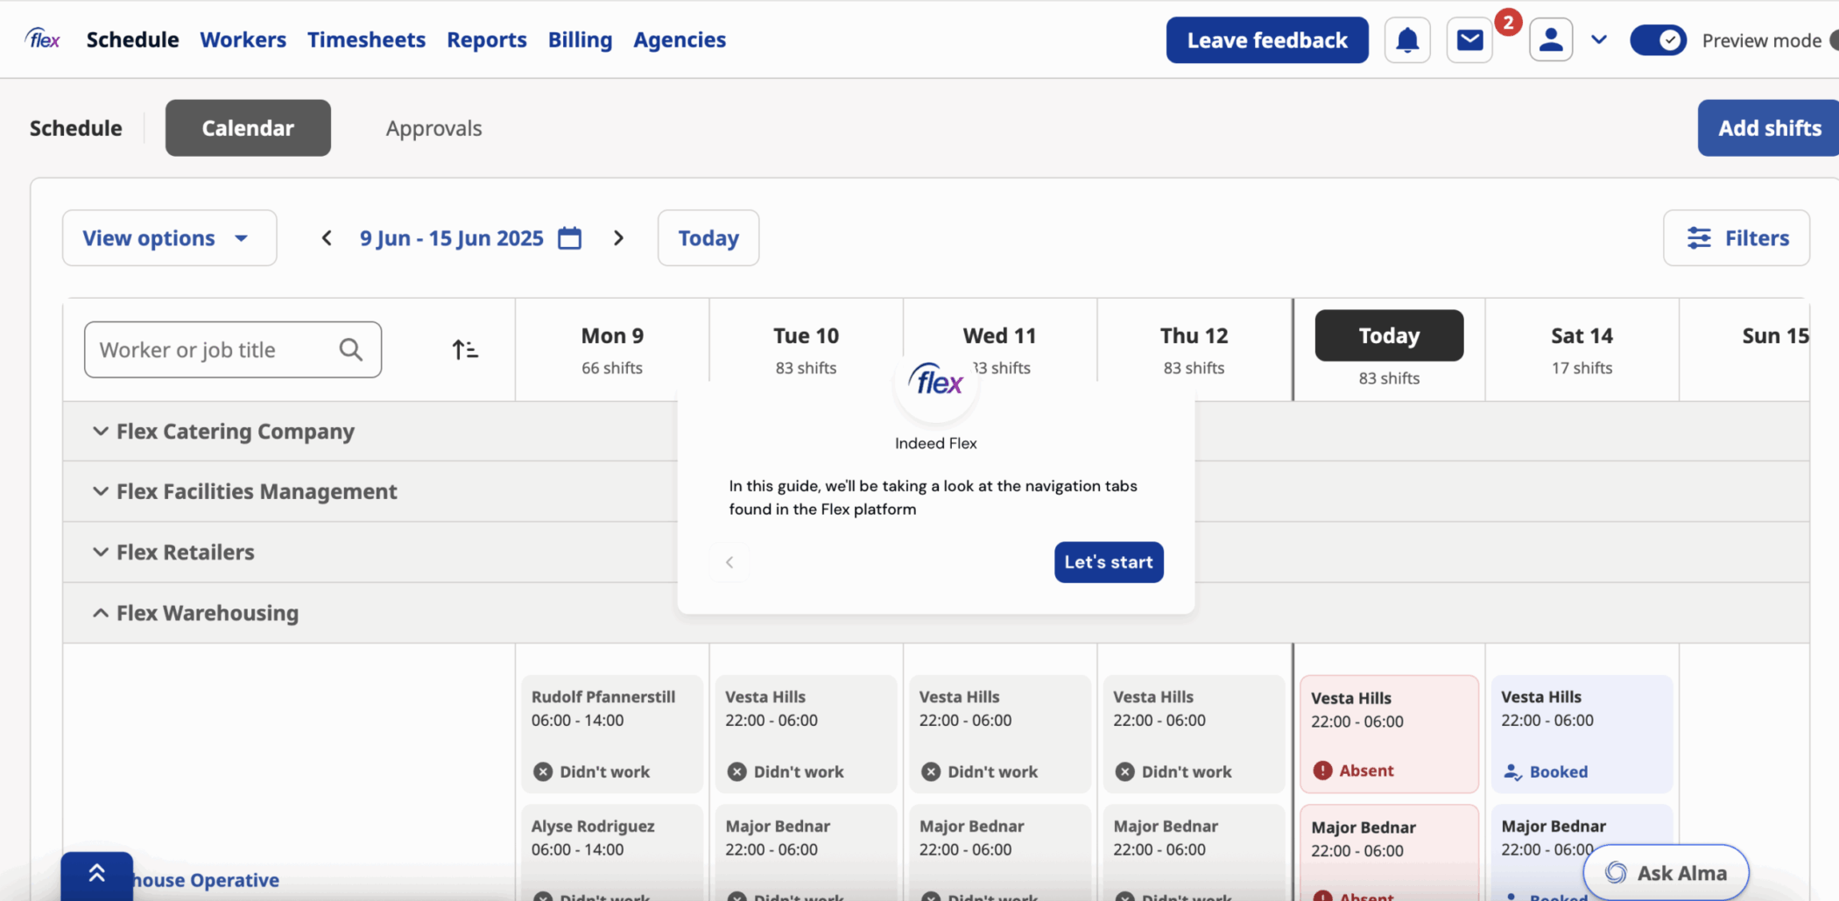Image resolution: width=1839 pixels, height=901 pixels.
Task: Click Didn't work icon on Vesta Hills Tuesday
Action: [x=737, y=771]
